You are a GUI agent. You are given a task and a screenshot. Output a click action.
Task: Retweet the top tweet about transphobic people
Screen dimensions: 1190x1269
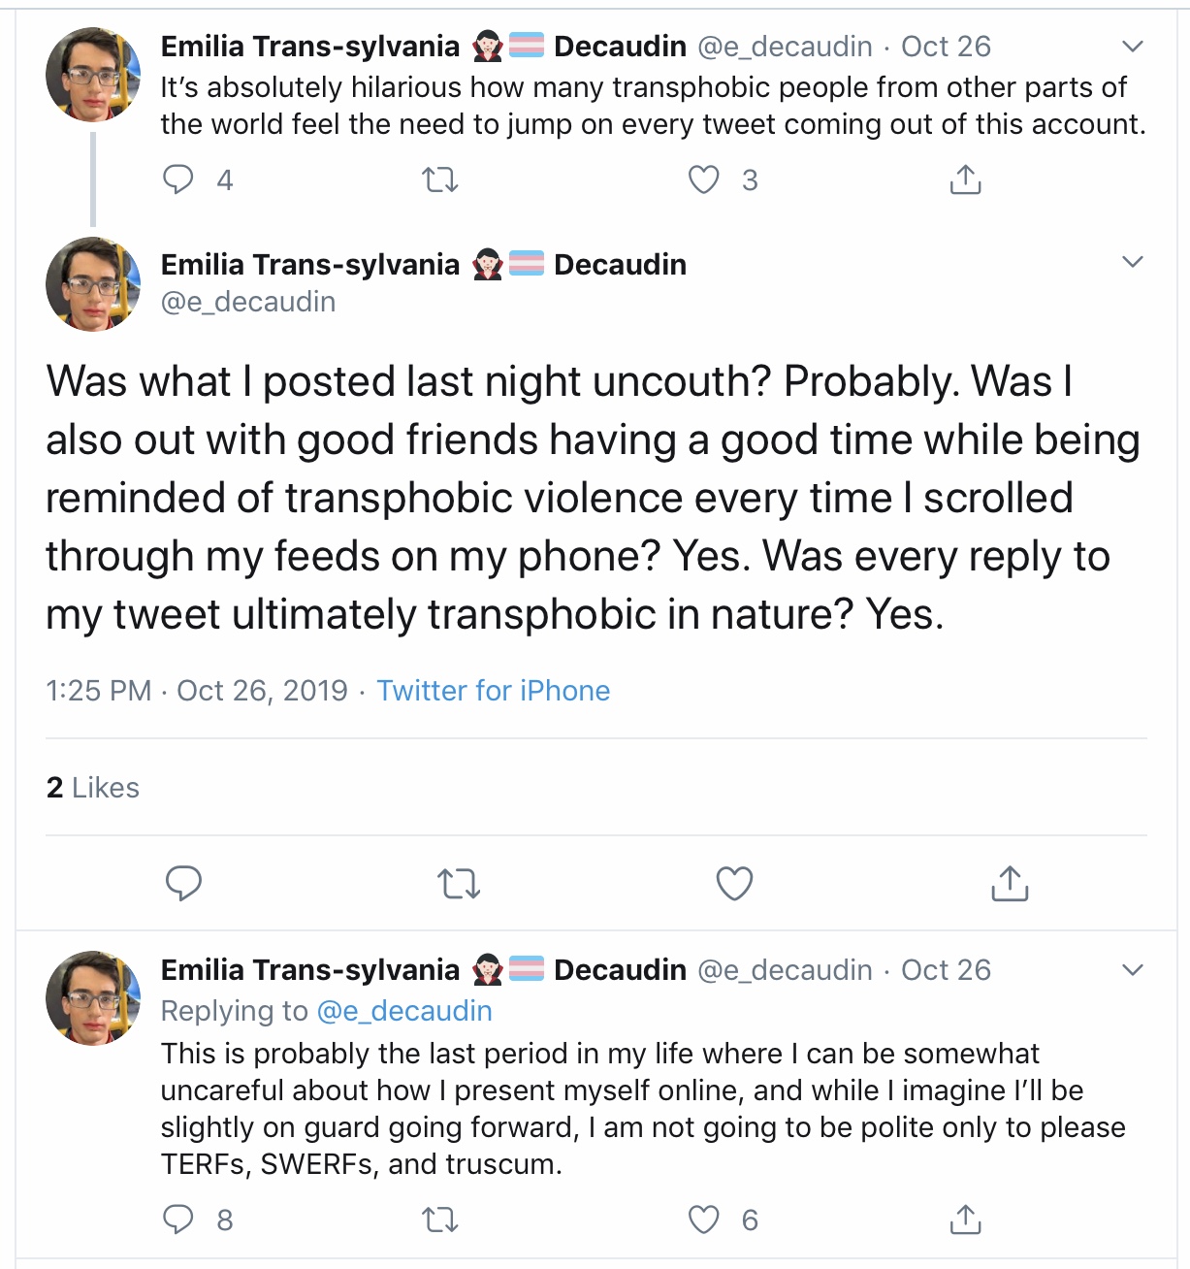click(440, 179)
